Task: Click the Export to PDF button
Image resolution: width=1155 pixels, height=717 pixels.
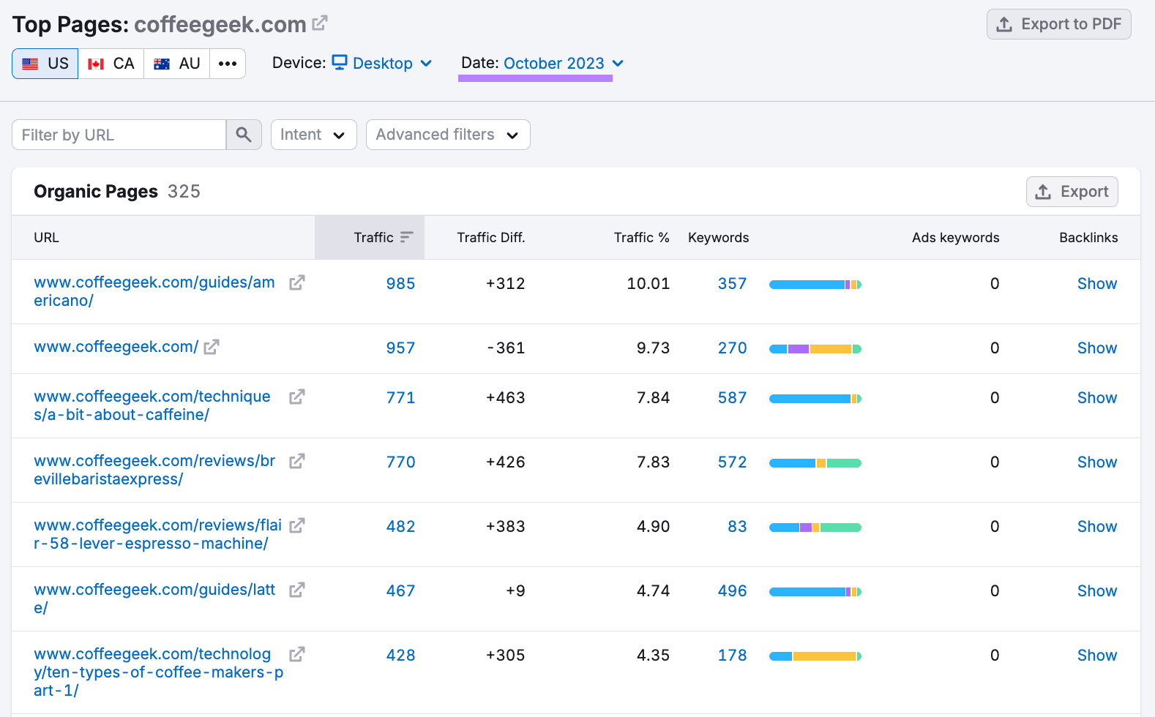Action: [x=1058, y=24]
